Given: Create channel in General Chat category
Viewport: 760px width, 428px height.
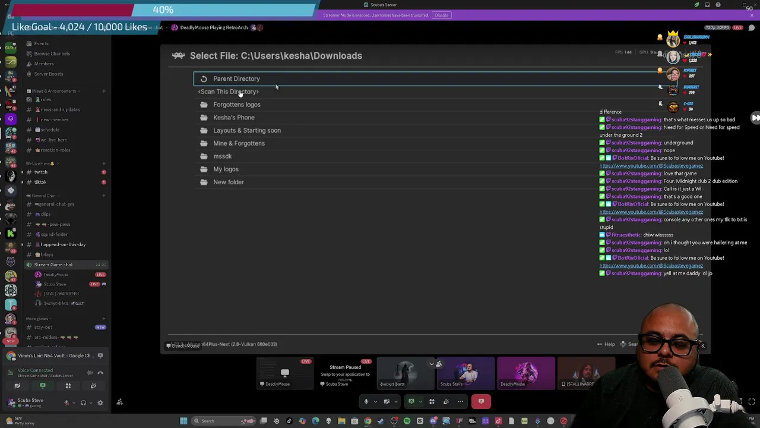Looking at the screenshot, I should point(103,196).
